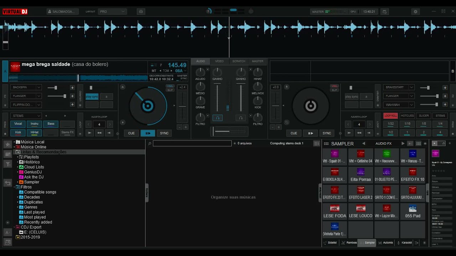
Task: Toggle HiHat stem pad on deck A
Action: point(35,132)
